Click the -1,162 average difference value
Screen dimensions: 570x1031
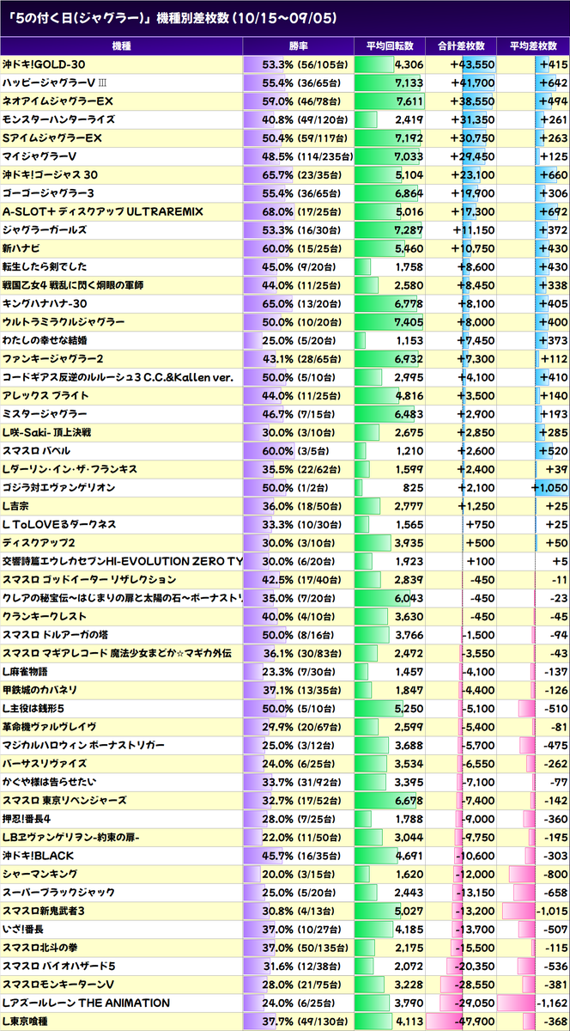pyautogui.click(x=550, y=1002)
